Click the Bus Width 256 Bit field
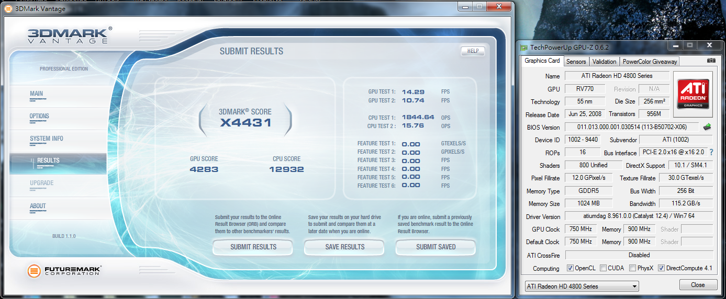Screen dimensions: 726x299 click(685, 191)
